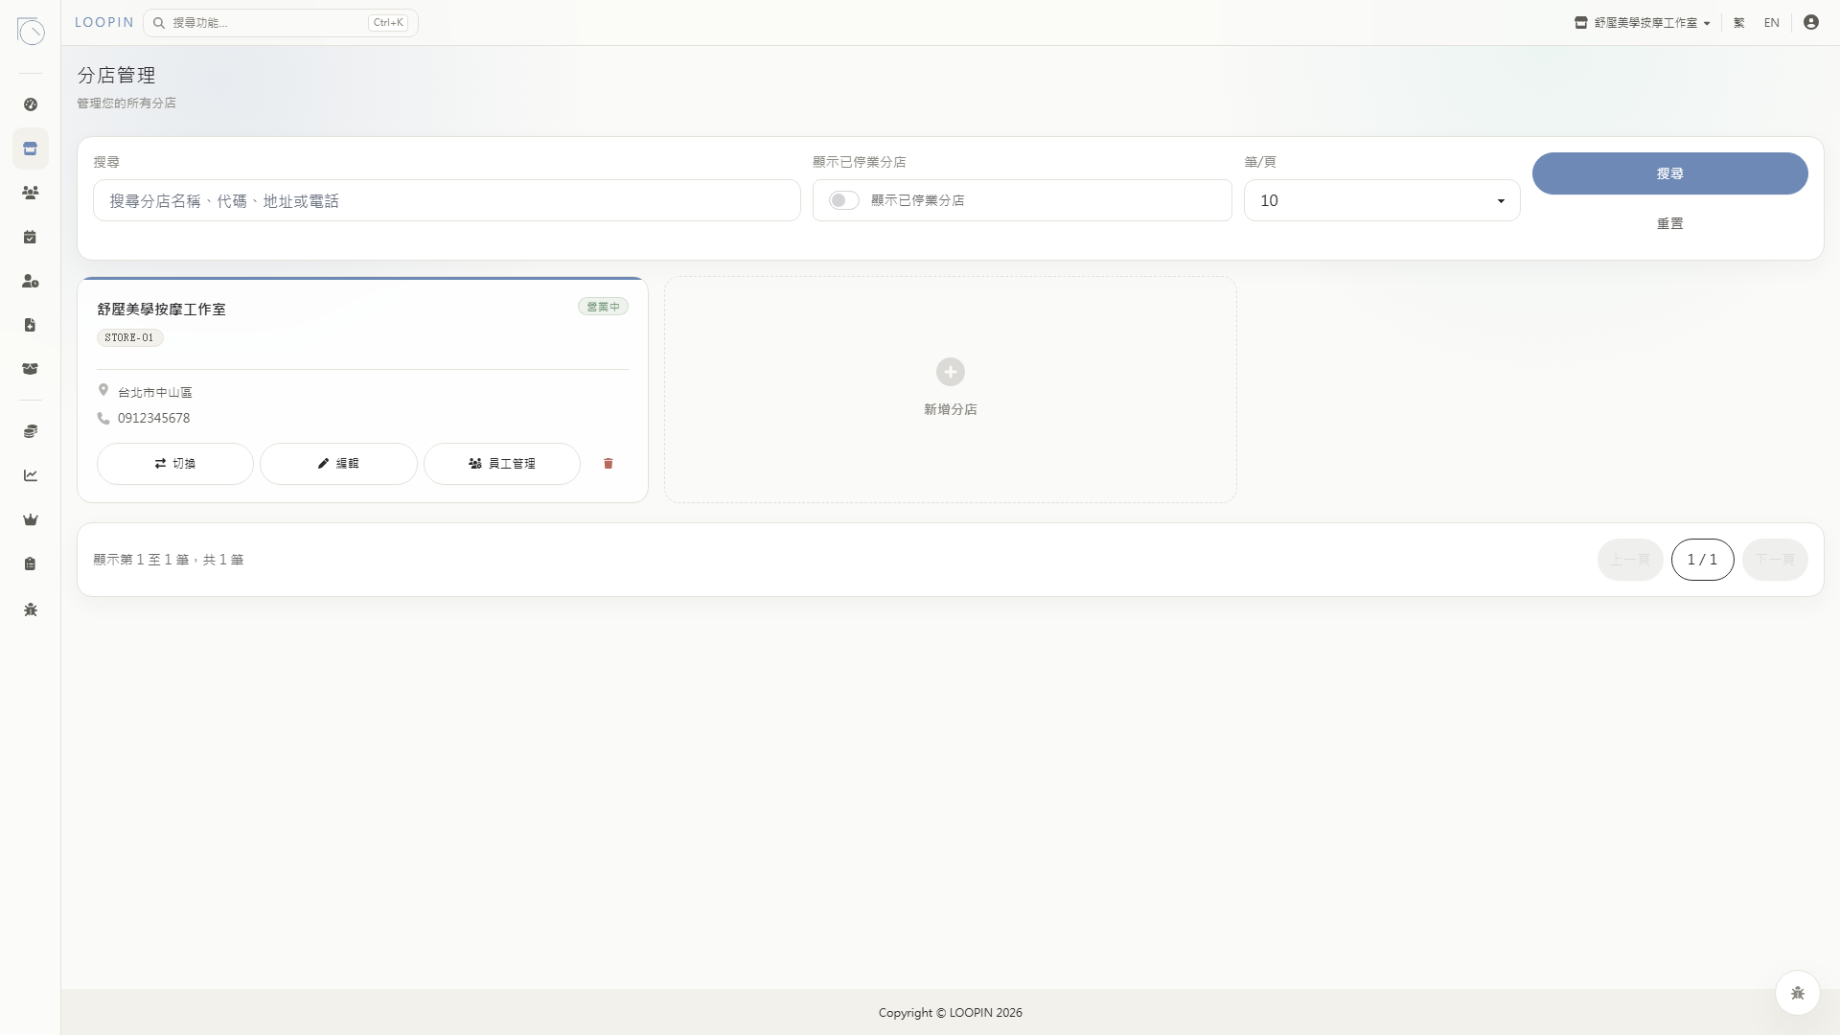Open 員工管理 staff management

(x=501, y=464)
